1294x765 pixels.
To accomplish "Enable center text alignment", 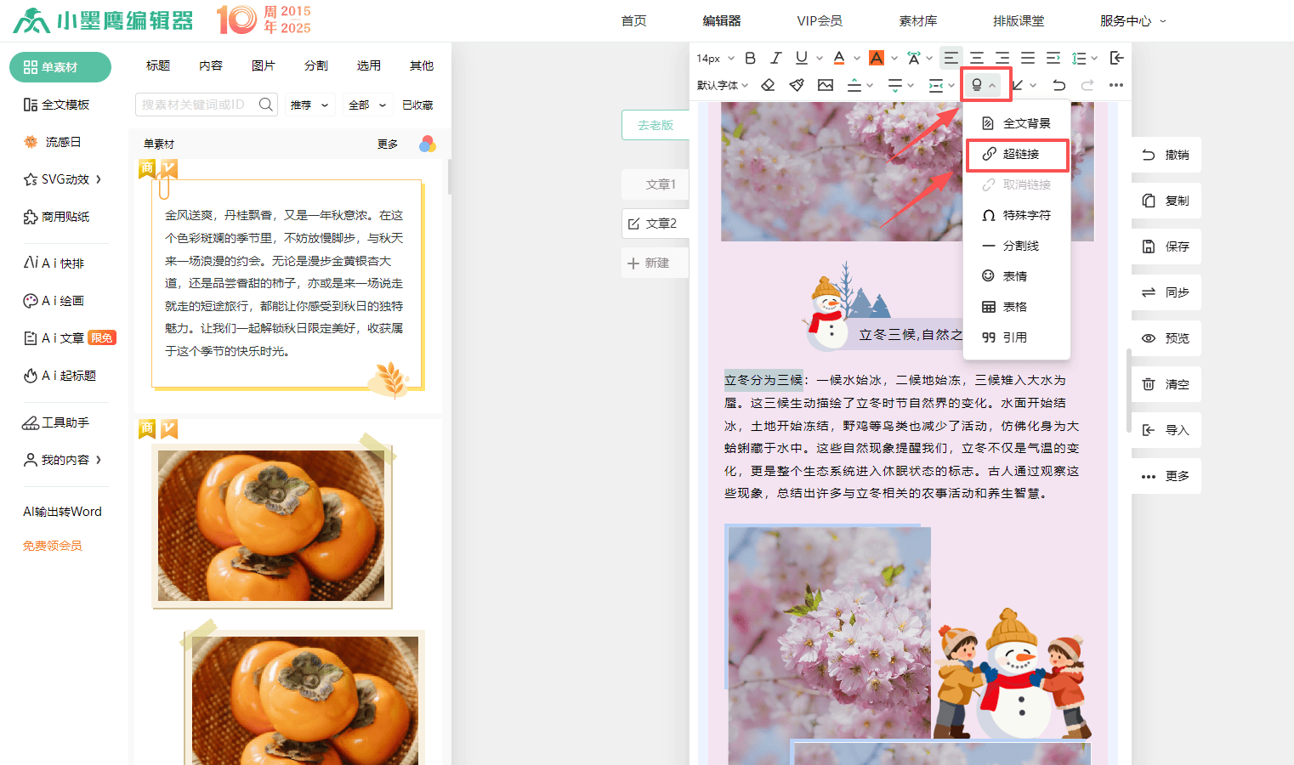I will (977, 58).
